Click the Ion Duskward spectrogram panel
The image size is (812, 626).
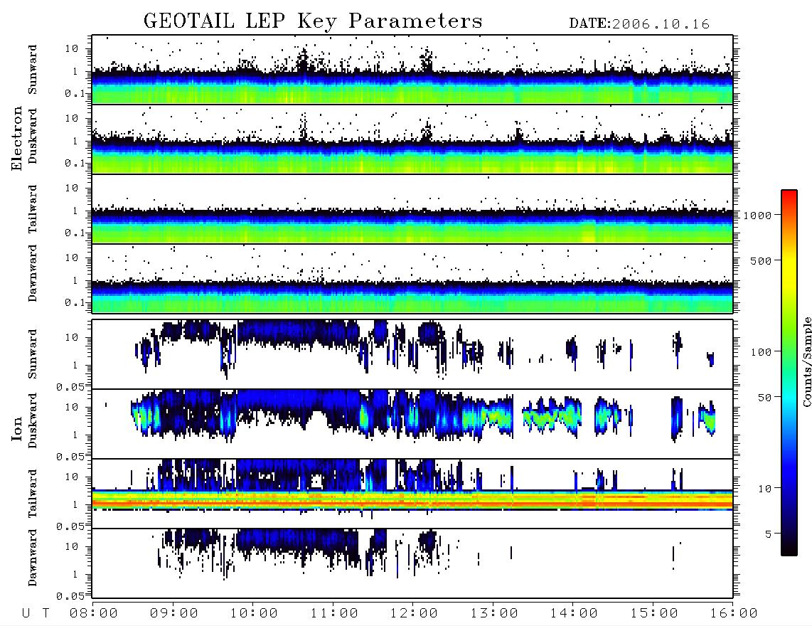pyautogui.click(x=412, y=424)
